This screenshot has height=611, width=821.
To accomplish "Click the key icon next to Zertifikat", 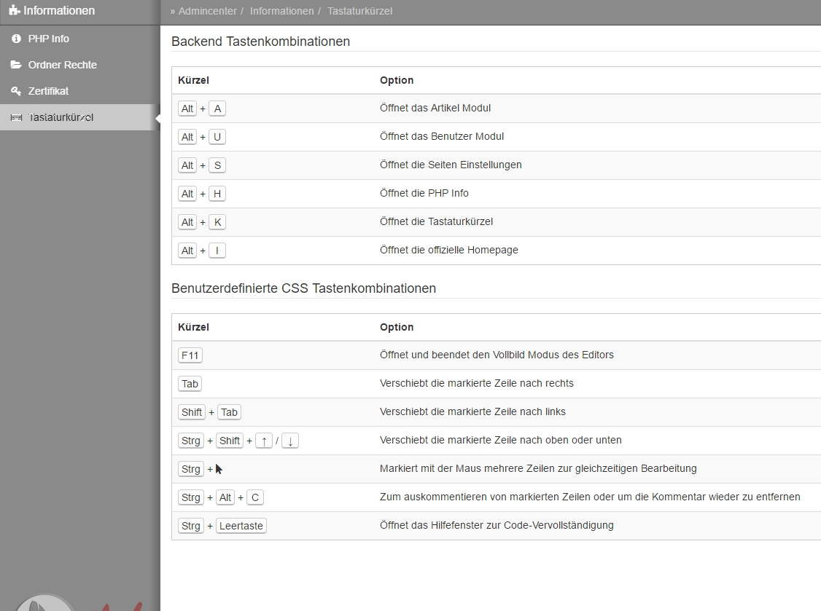I will (16, 91).
